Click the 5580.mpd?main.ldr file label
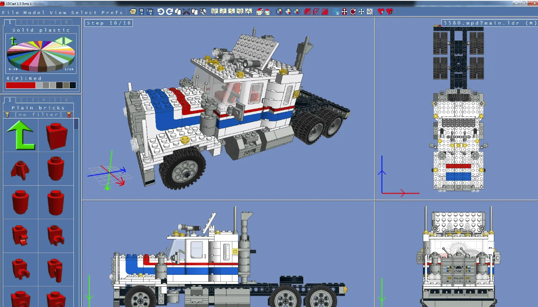This screenshot has width=538, height=307. point(489,23)
